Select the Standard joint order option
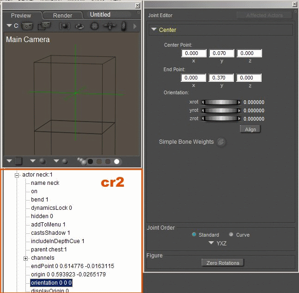 pos(195,235)
